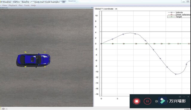Viewport: 191px width, 110px height.
Task: Click the y-axis label 10
Action: click(x=96, y=16)
